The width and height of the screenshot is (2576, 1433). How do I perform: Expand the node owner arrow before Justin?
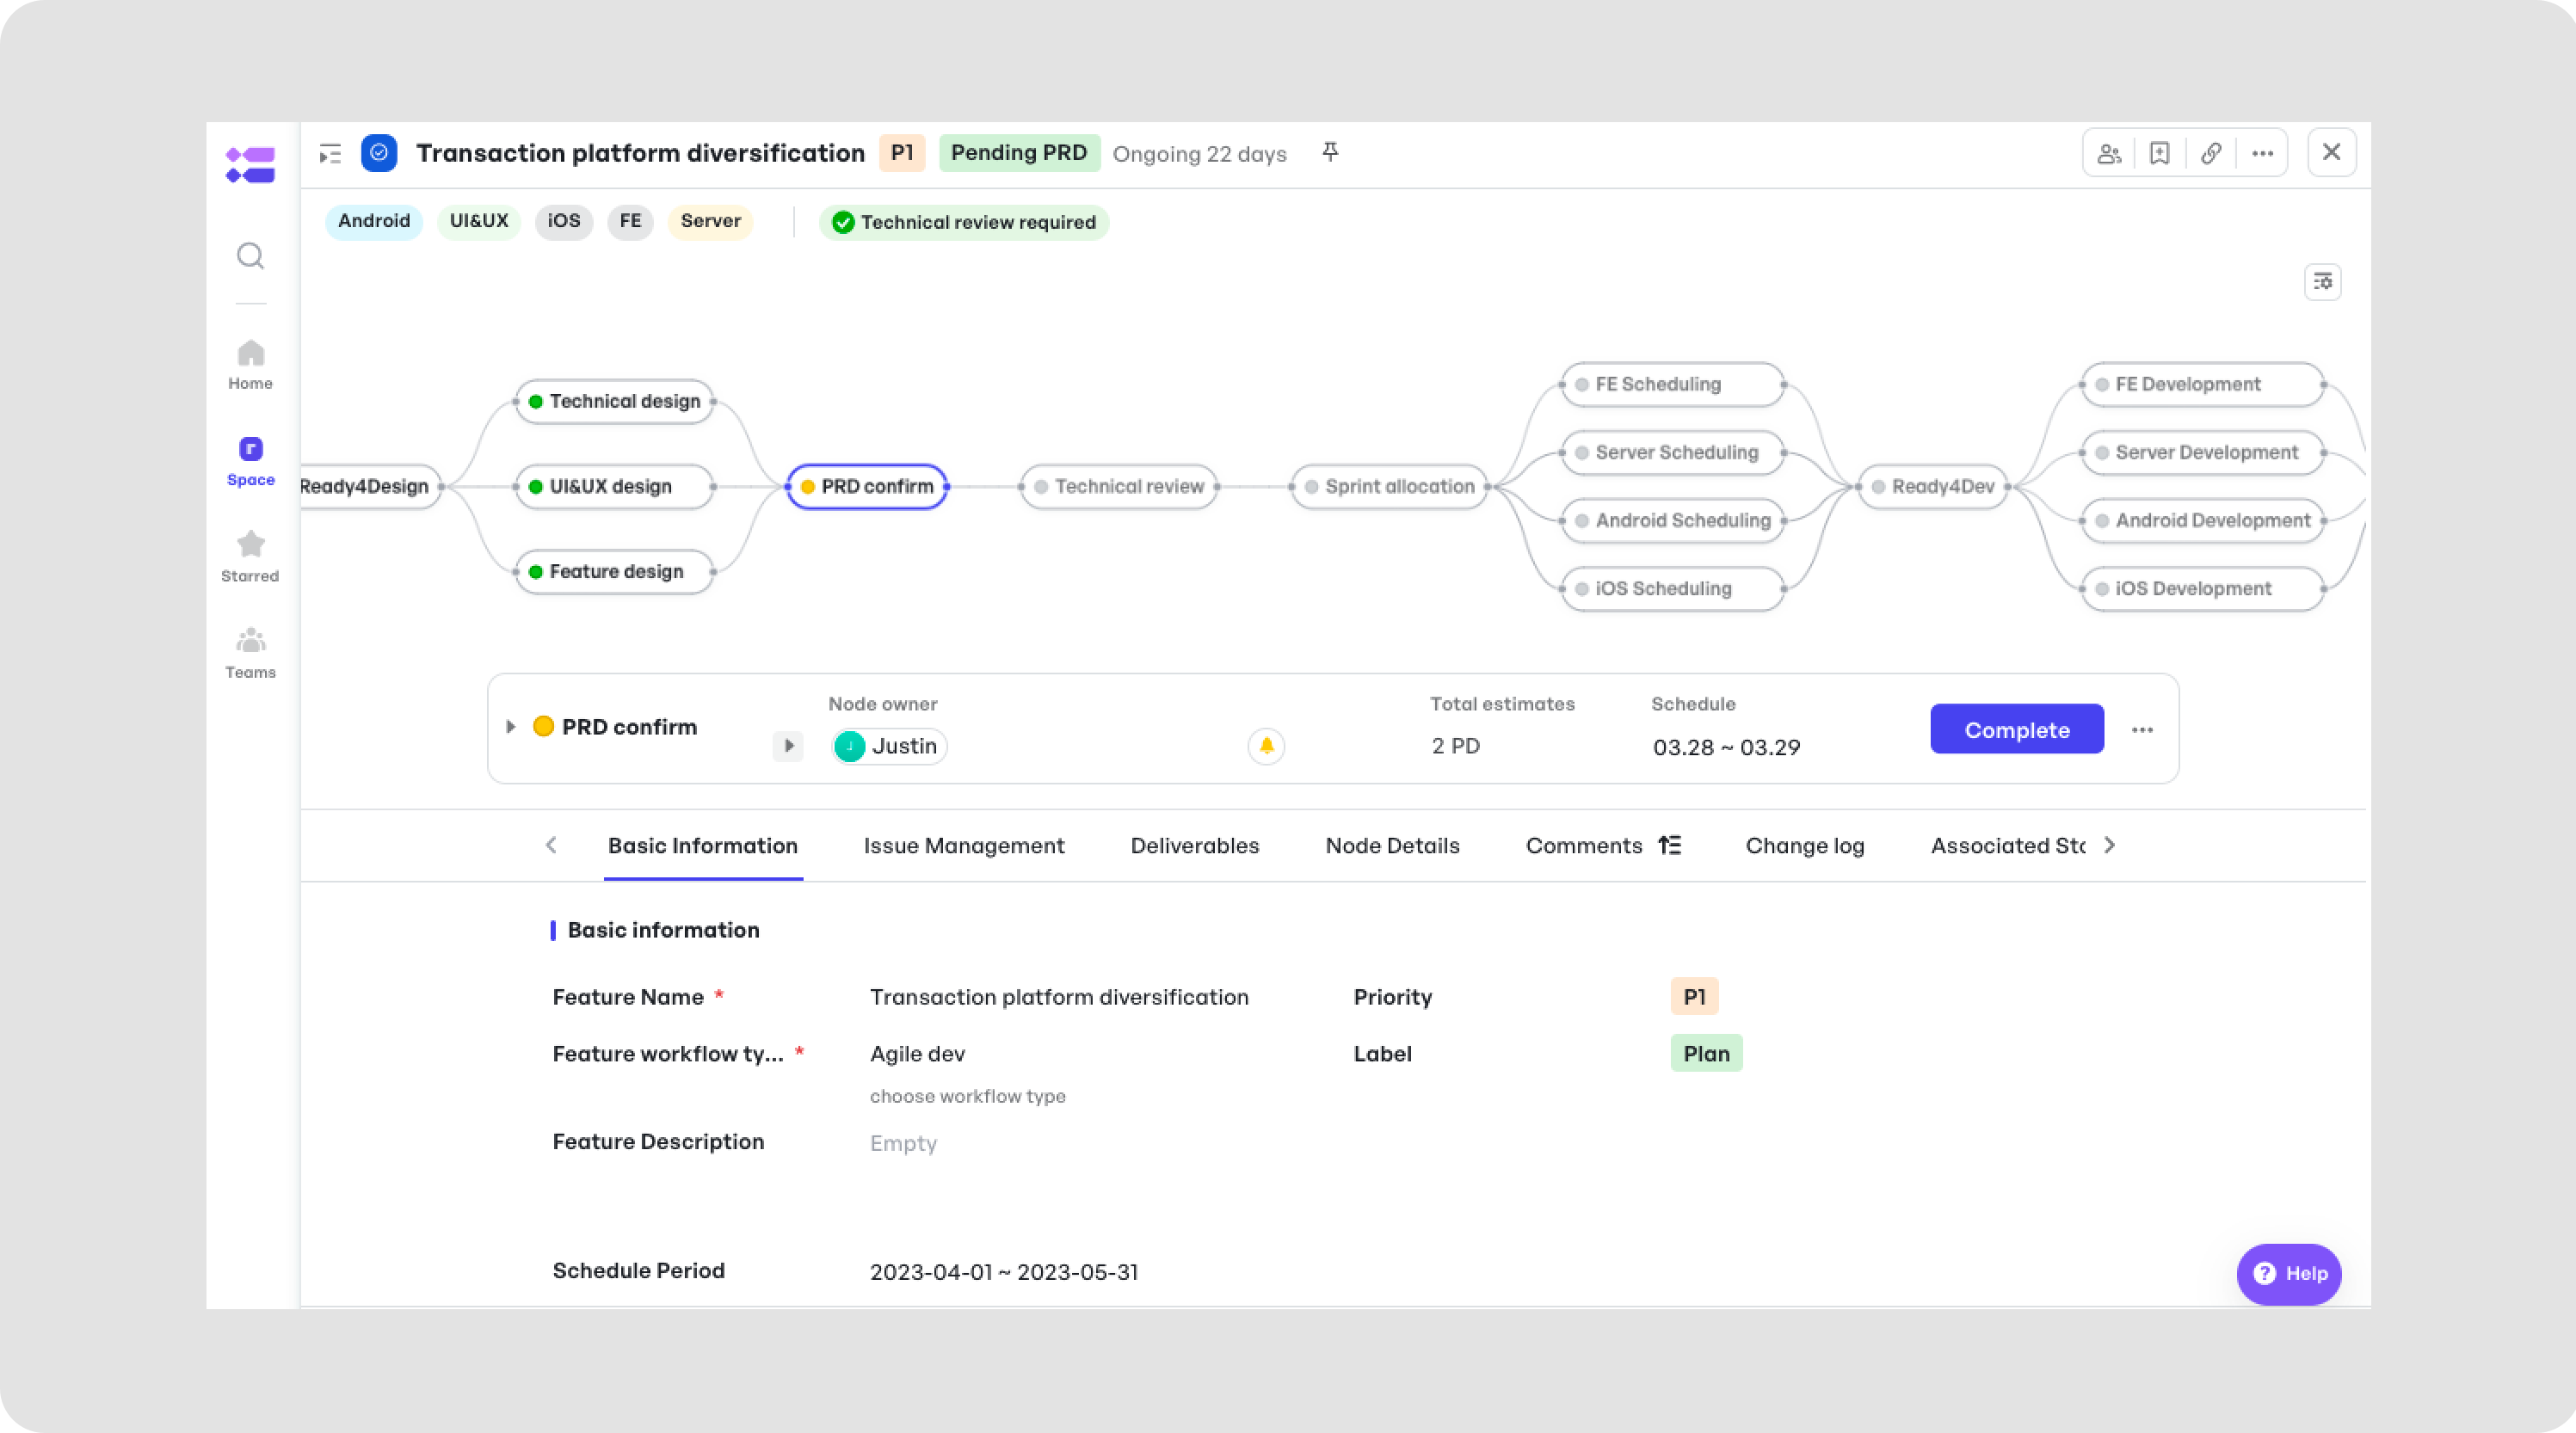click(788, 746)
